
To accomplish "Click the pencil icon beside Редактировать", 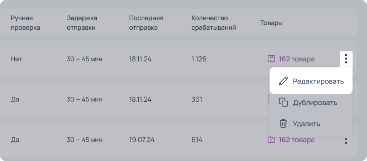I will click(283, 81).
